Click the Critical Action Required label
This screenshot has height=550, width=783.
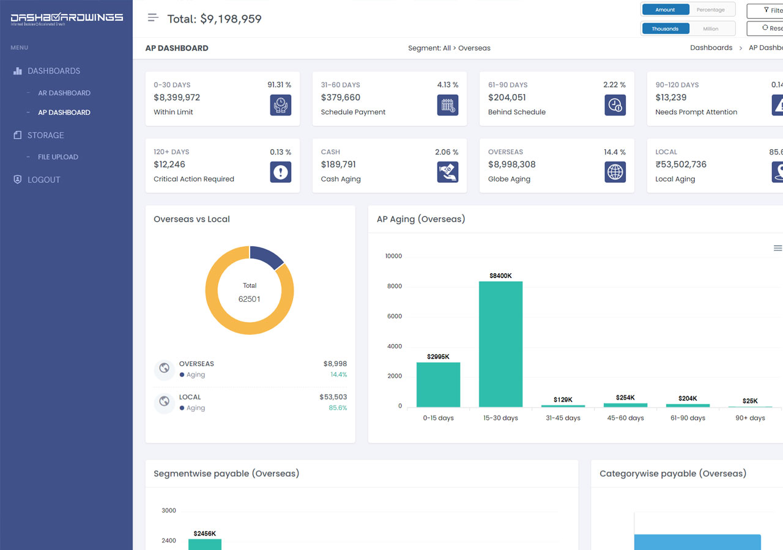pyautogui.click(x=194, y=179)
